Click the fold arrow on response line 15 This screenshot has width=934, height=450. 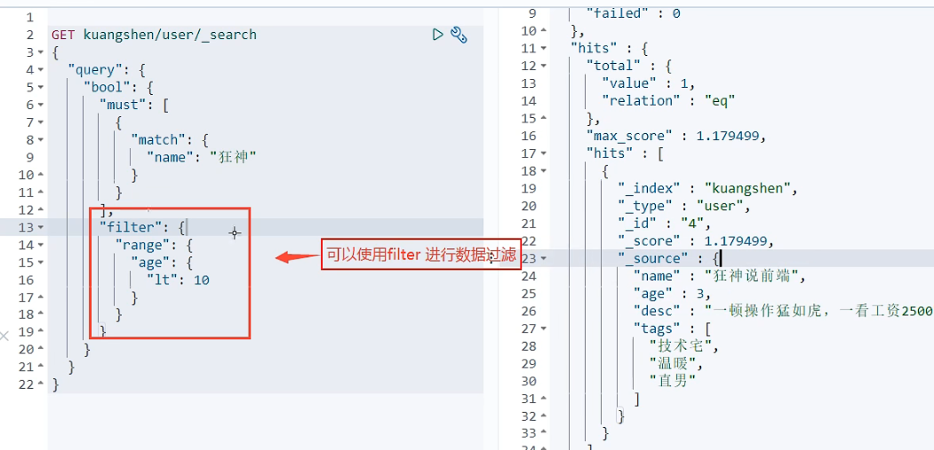pos(543,118)
